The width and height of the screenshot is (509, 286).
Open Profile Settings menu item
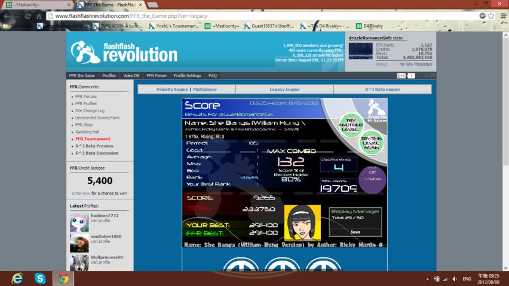(188, 76)
